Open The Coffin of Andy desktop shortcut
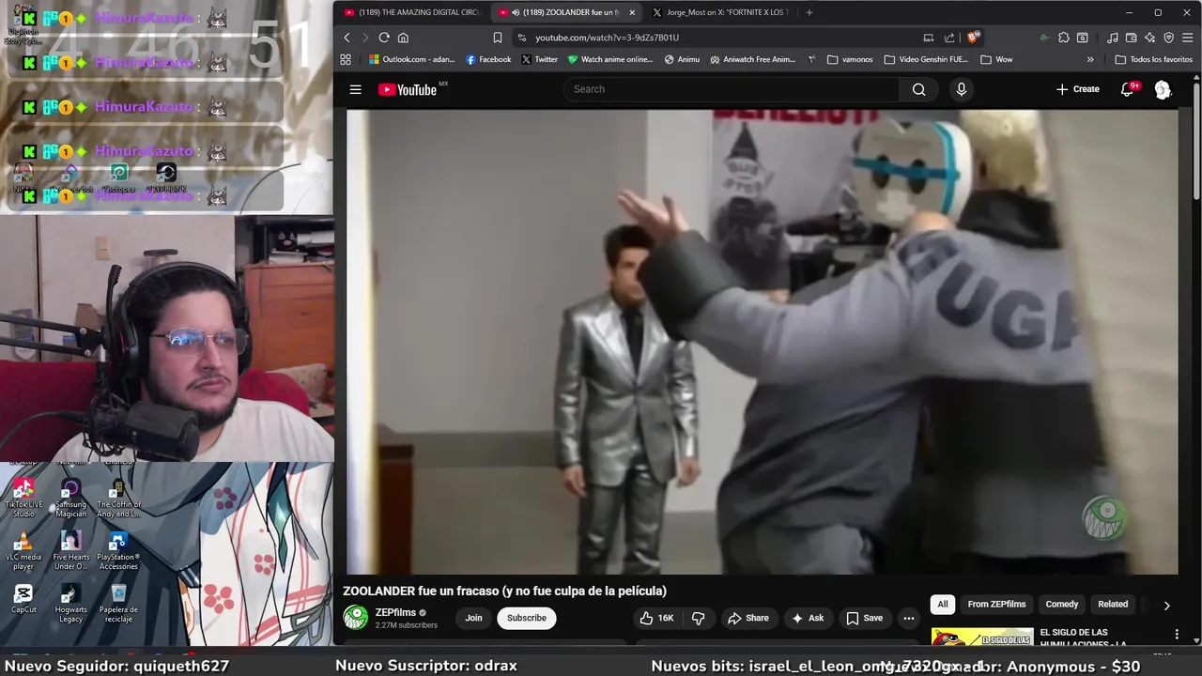The image size is (1202, 676). pos(118,498)
